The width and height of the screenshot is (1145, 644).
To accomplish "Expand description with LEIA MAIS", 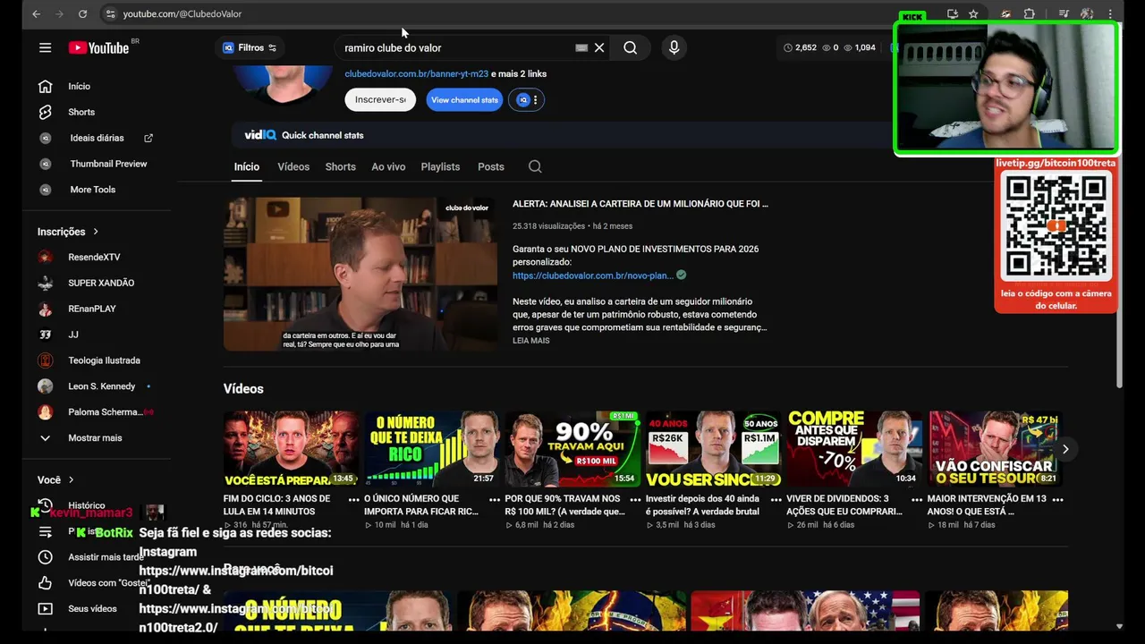I will click(x=531, y=341).
